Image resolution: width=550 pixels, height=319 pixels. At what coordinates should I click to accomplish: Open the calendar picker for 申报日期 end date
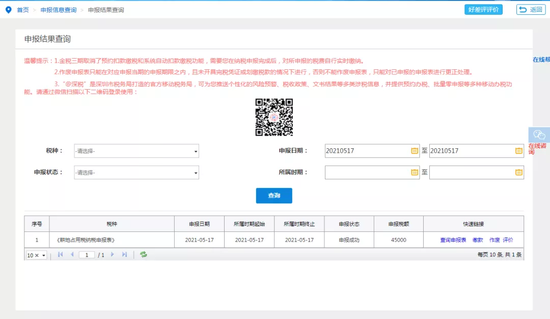pos(518,151)
